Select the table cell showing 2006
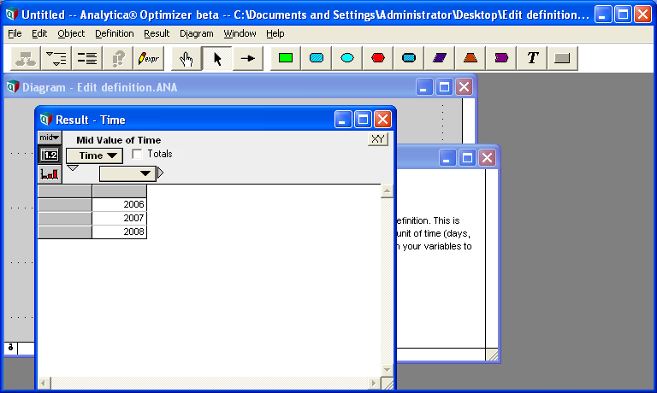The image size is (657, 393). pyautogui.click(x=120, y=204)
